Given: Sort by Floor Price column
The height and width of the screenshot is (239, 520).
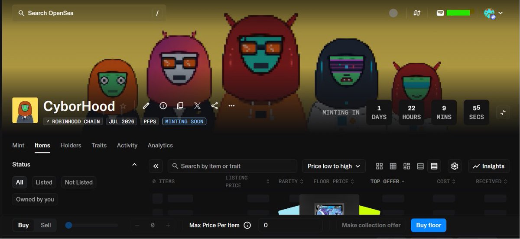Looking at the screenshot, I should tap(334, 182).
